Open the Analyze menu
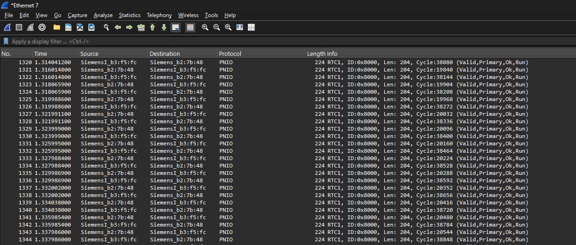 tap(103, 15)
